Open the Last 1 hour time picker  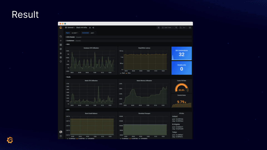pyautogui.click(x=167, y=27)
